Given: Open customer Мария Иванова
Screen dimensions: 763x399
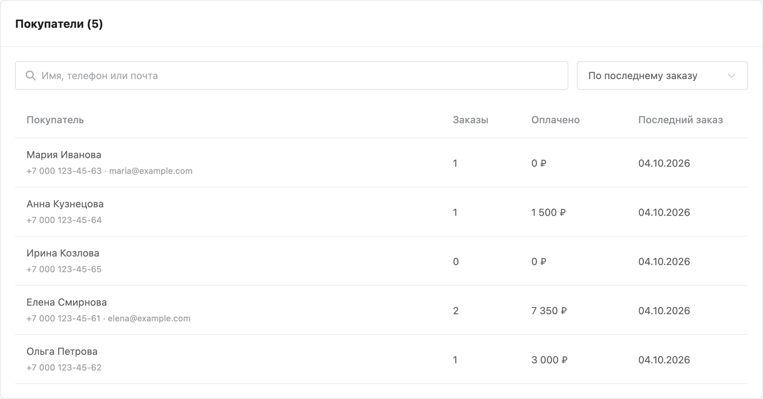Looking at the screenshot, I should pyautogui.click(x=381, y=162).
